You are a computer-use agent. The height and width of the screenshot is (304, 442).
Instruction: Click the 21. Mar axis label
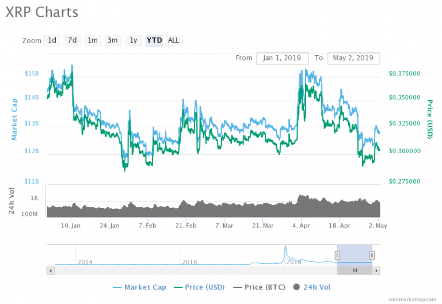(x=262, y=226)
